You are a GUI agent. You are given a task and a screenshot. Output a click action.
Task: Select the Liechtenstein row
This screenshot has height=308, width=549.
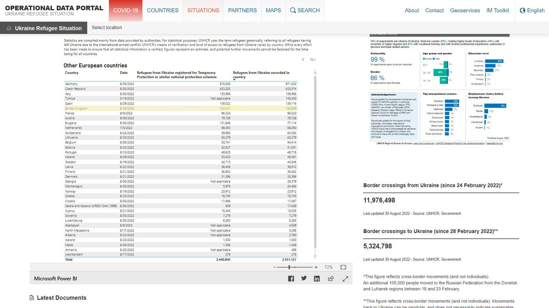(180, 255)
